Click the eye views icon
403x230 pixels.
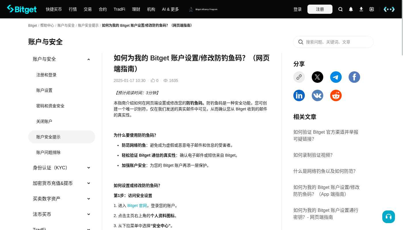click(166, 80)
